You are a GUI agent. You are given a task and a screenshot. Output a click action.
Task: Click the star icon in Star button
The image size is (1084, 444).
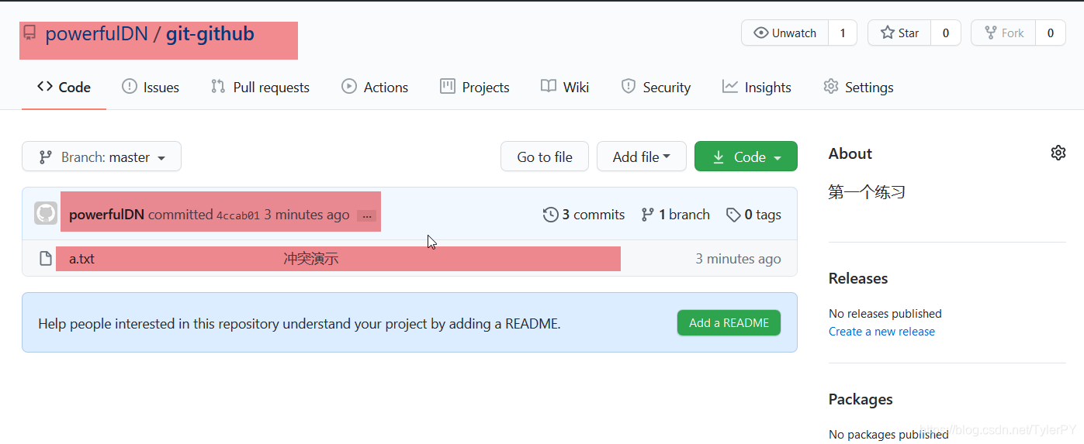888,33
